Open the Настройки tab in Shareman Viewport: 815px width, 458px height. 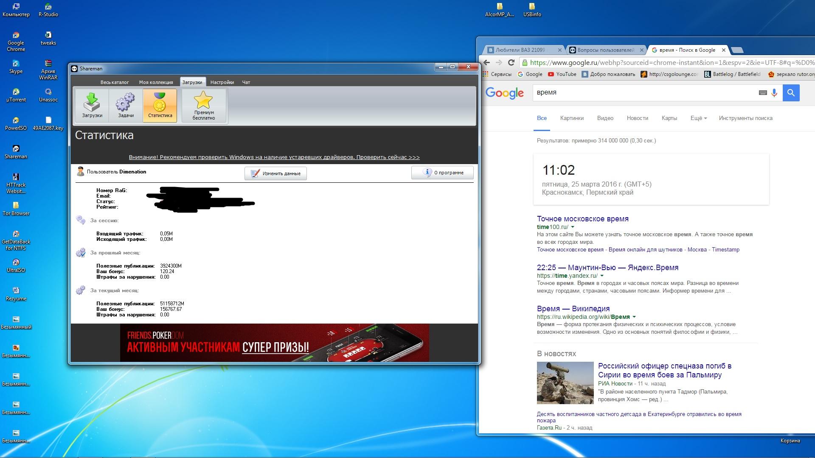pyautogui.click(x=222, y=82)
